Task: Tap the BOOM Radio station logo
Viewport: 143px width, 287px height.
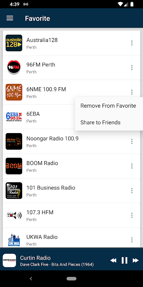Action: click(14, 166)
